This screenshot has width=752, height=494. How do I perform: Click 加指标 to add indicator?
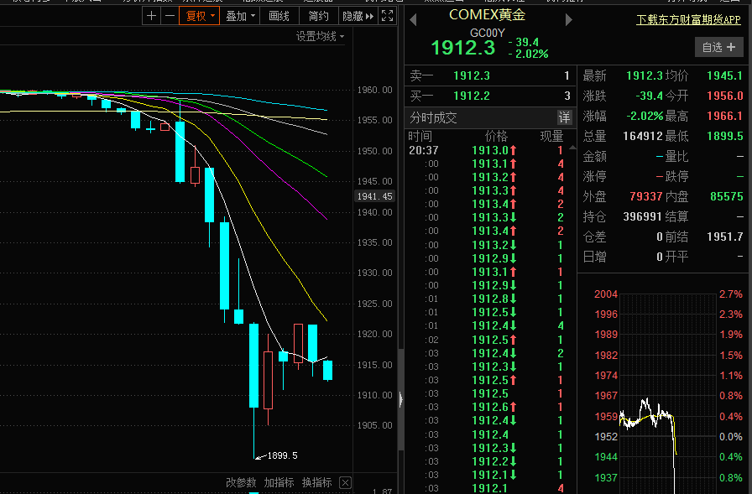click(x=279, y=482)
